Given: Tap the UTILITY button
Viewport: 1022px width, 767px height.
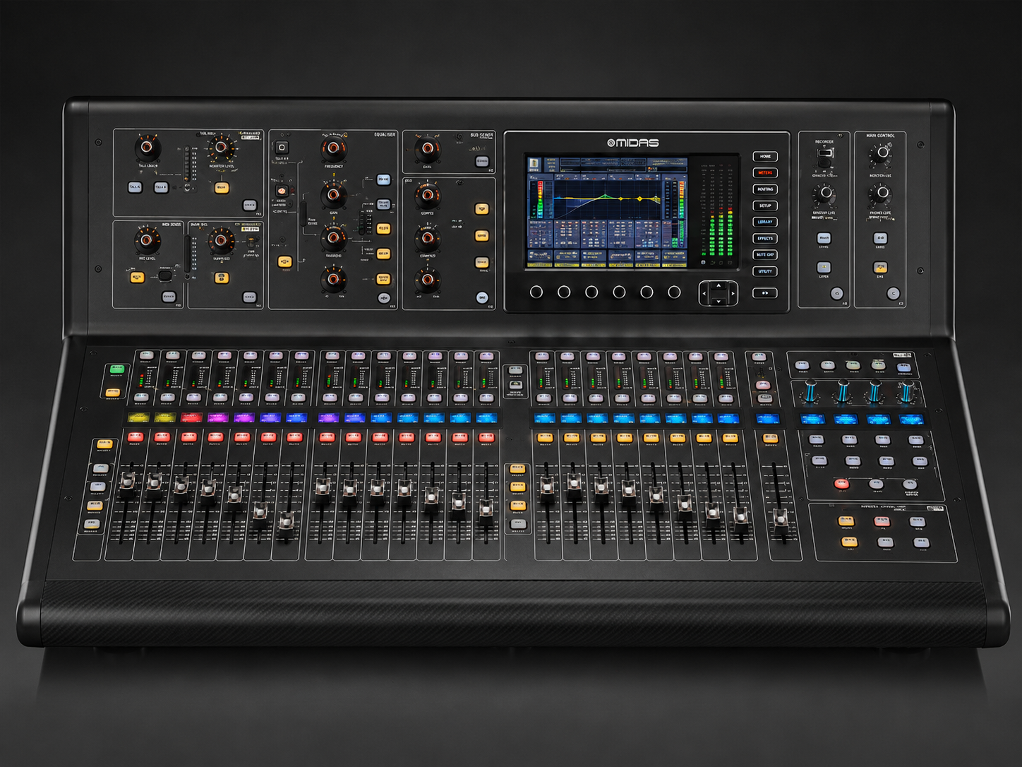Looking at the screenshot, I should tap(765, 271).
